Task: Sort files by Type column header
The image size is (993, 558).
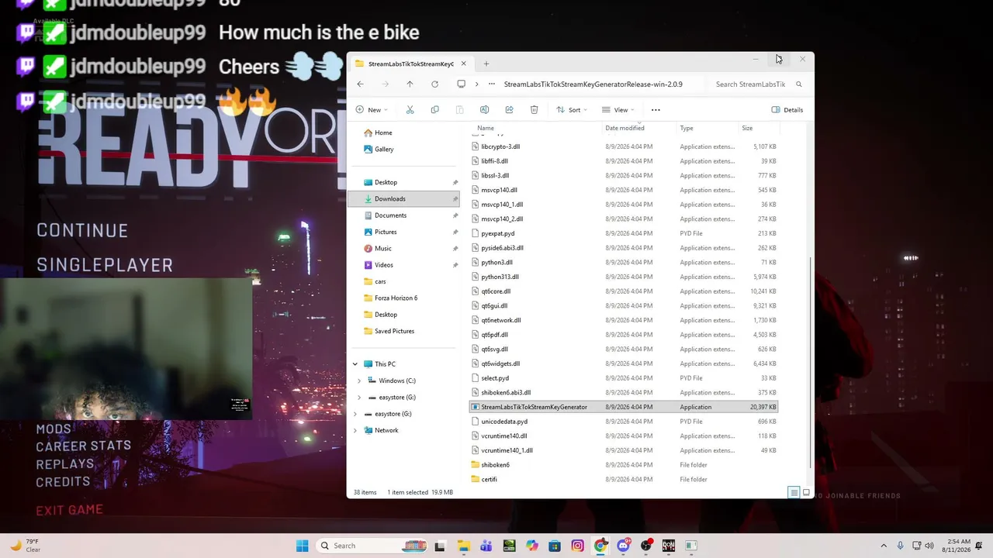Action: click(687, 128)
